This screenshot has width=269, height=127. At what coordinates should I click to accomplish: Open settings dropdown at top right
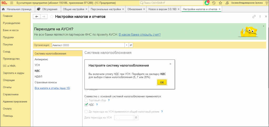click(x=266, y=3)
